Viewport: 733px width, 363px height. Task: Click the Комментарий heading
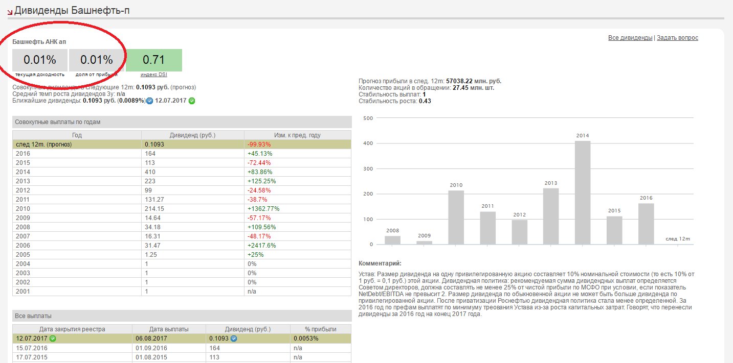click(380, 263)
